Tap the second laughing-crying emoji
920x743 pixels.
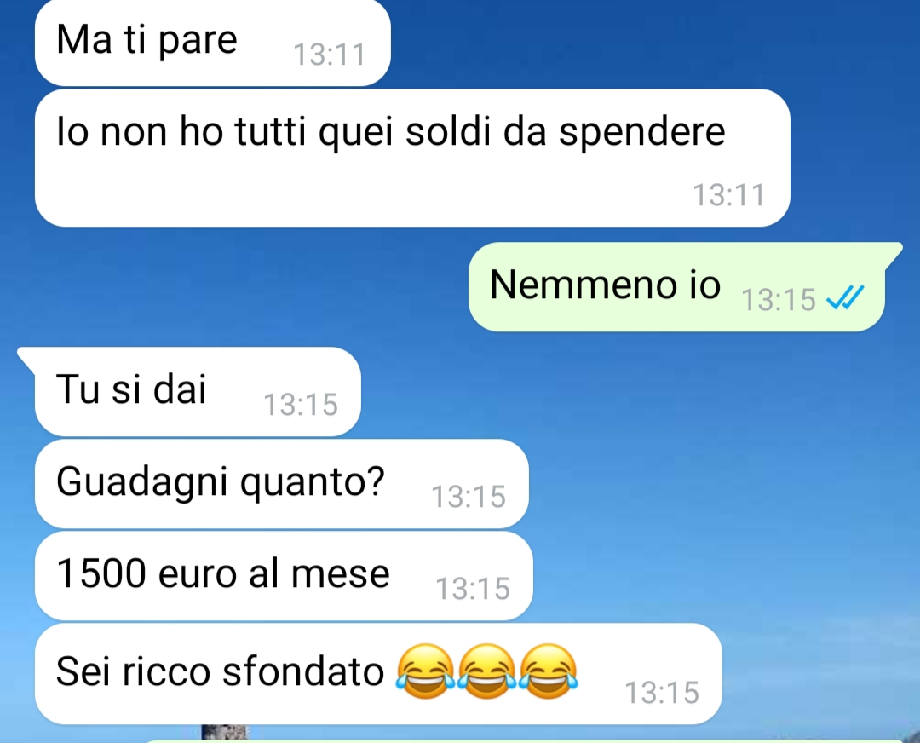pyautogui.click(x=487, y=671)
